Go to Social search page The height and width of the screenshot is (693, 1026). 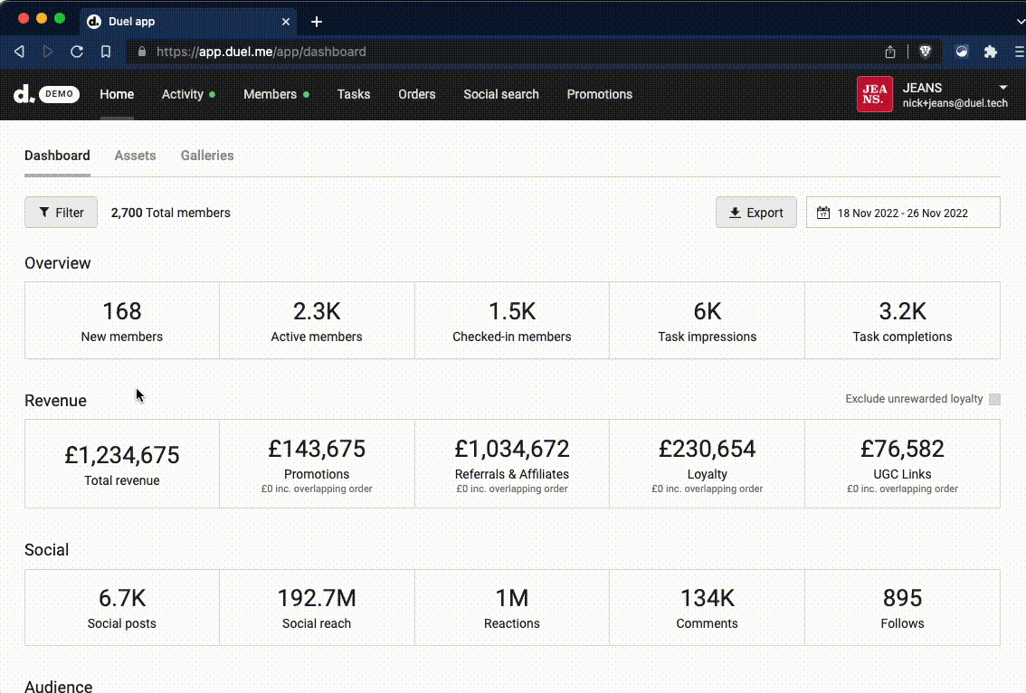[x=500, y=94]
